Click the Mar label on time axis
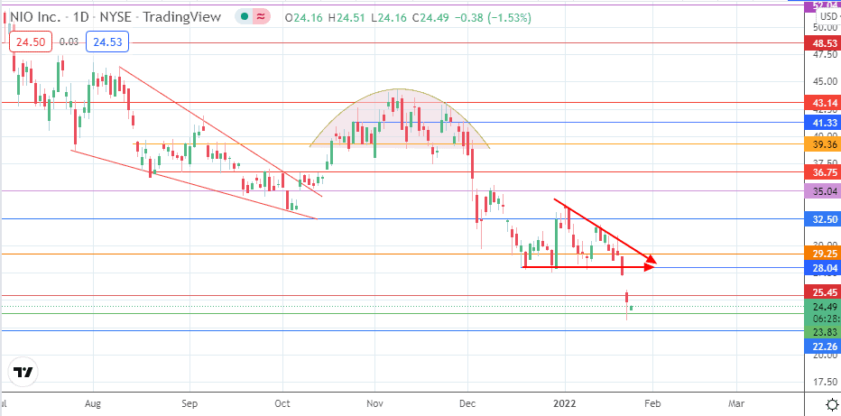Image resolution: width=841 pixels, height=416 pixels. [736, 403]
